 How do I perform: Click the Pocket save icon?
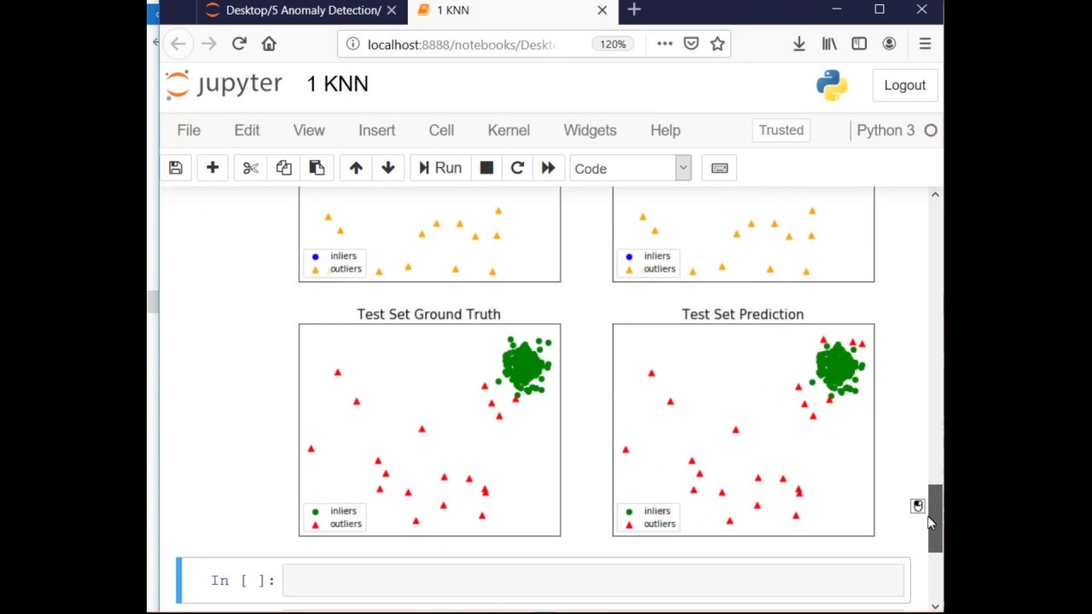(691, 44)
